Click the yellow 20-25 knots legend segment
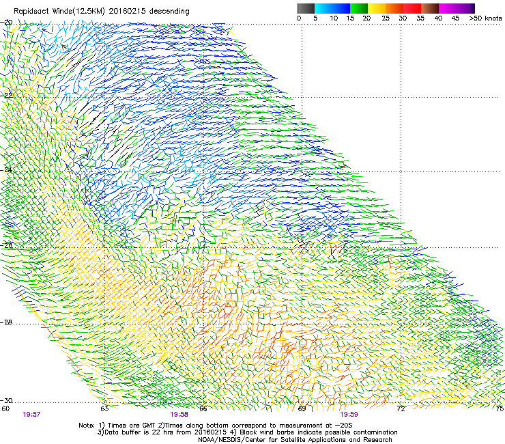Image resolution: width=505 pixels, height=444 pixels. pyautogui.click(x=377, y=8)
